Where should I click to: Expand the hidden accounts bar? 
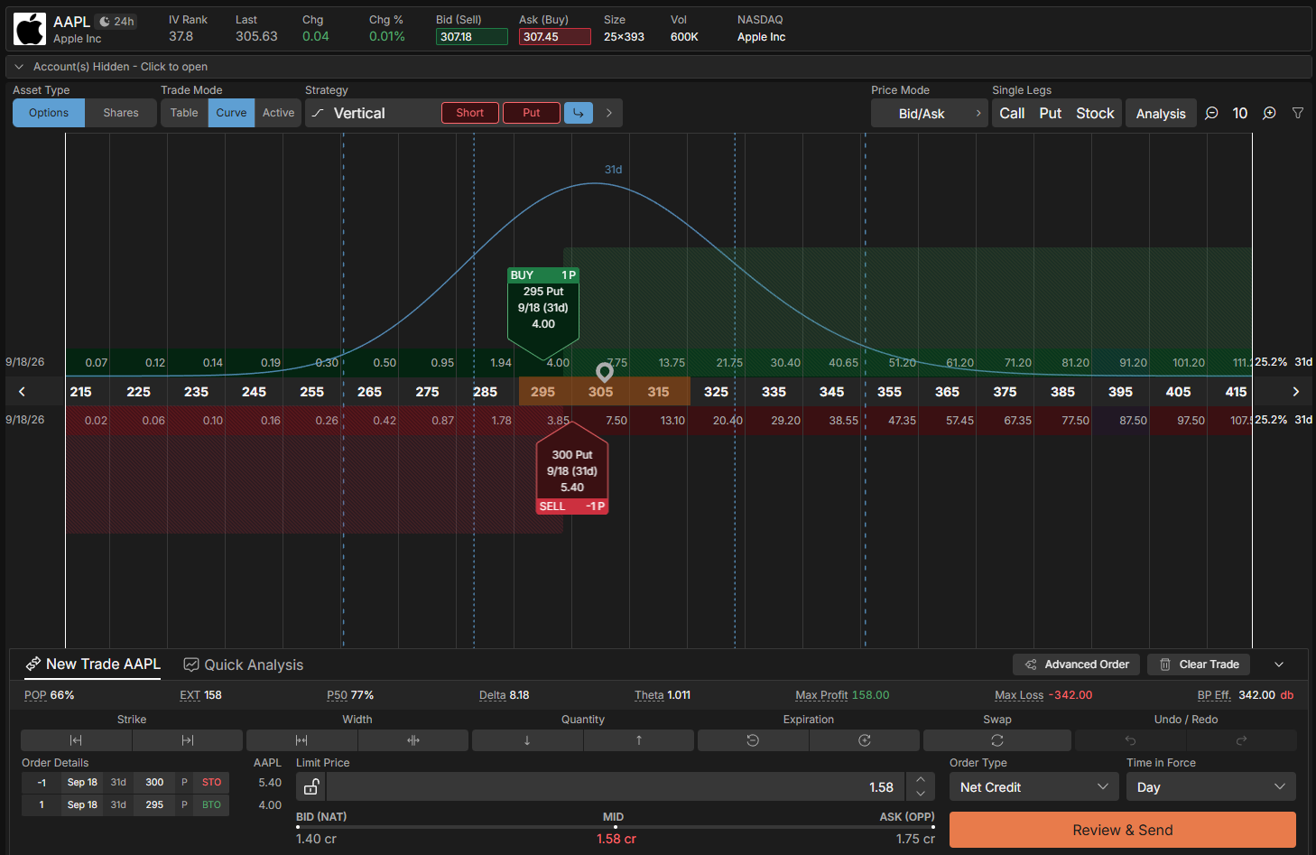pyautogui.click(x=658, y=67)
